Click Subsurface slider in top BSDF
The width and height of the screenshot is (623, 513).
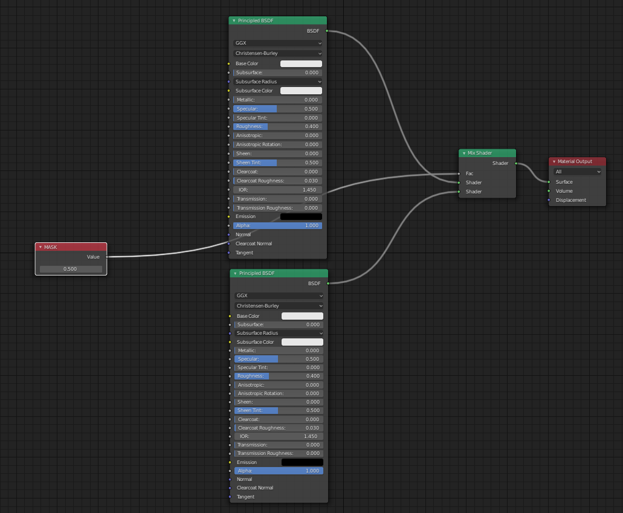click(278, 73)
